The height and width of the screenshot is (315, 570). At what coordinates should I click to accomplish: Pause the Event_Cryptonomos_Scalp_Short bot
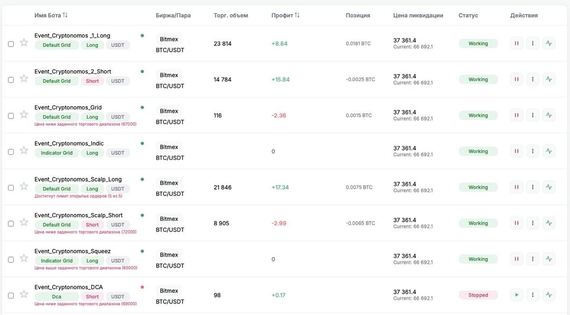[516, 223]
